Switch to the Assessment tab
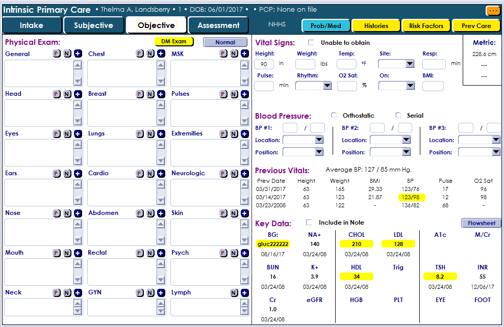The width and height of the screenshot is (504, 327). pos(218,25)
